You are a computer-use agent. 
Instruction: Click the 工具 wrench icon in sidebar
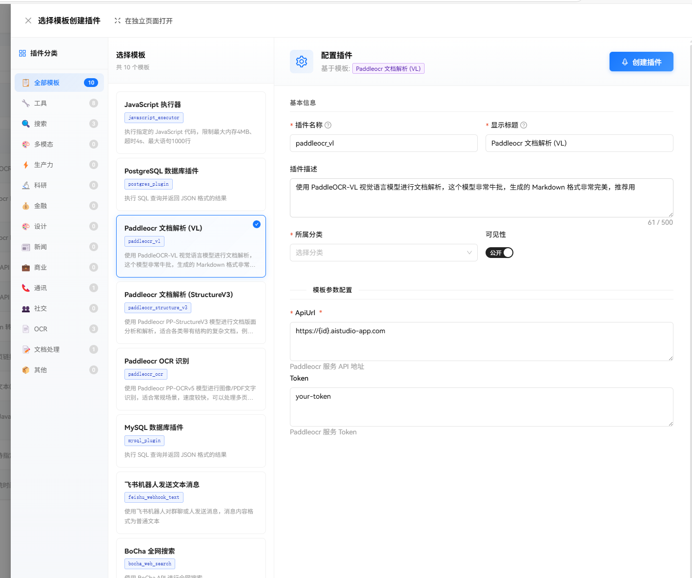click(x=26, y=103)
